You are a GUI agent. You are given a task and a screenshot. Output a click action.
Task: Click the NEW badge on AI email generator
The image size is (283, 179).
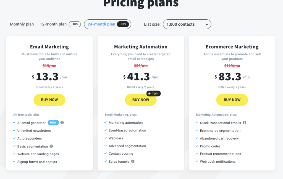[53, 123]
